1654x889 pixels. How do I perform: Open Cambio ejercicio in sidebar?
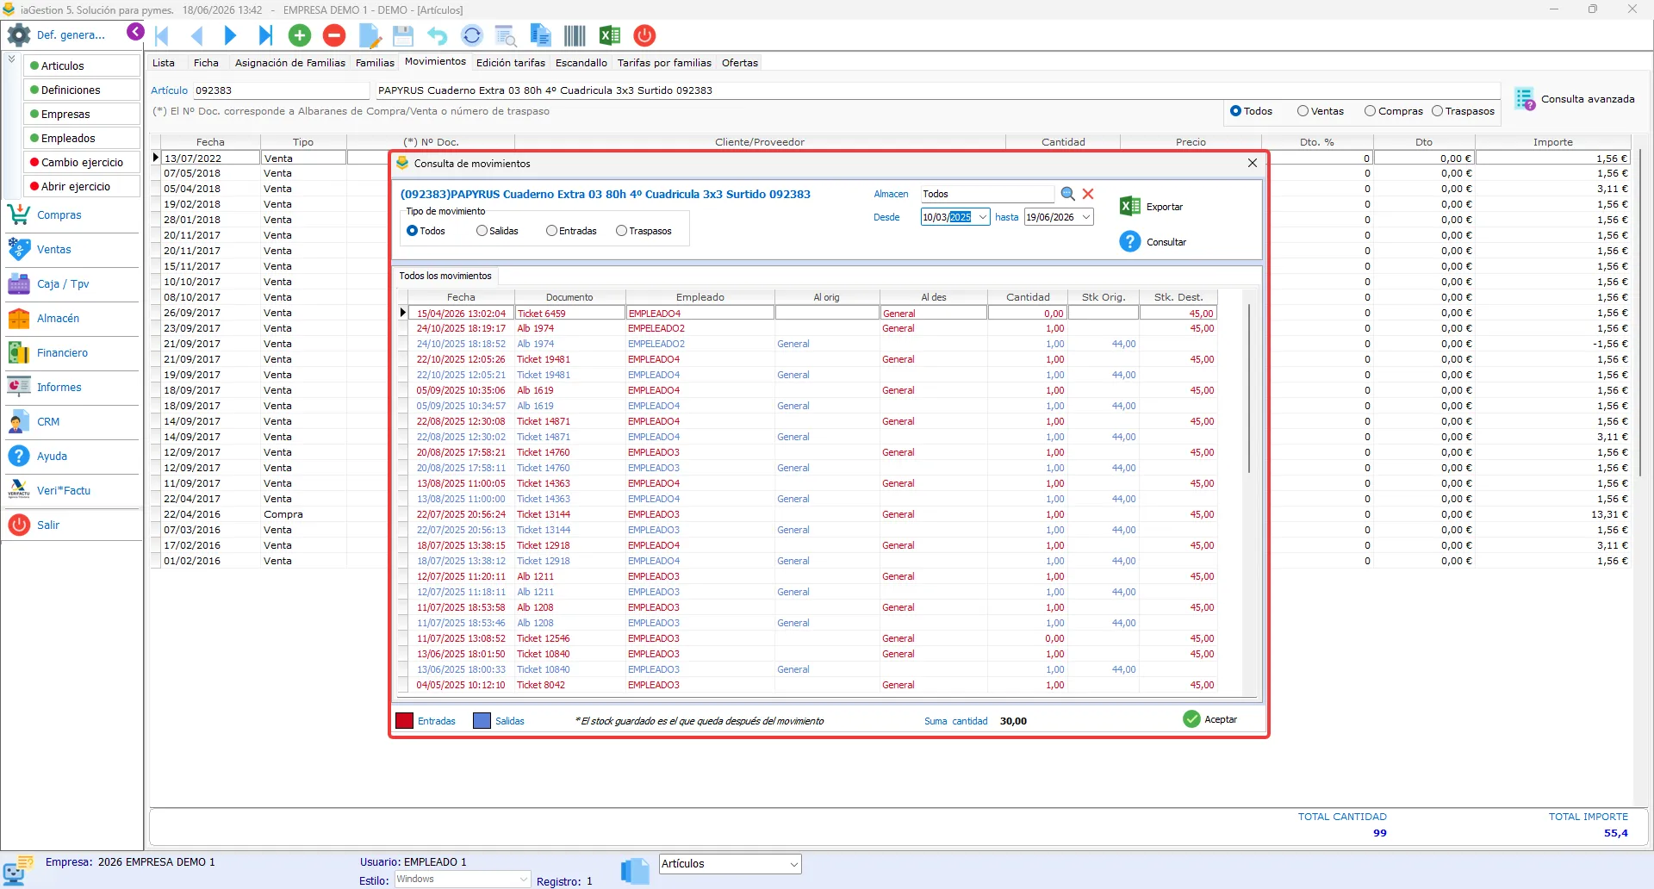82,162
